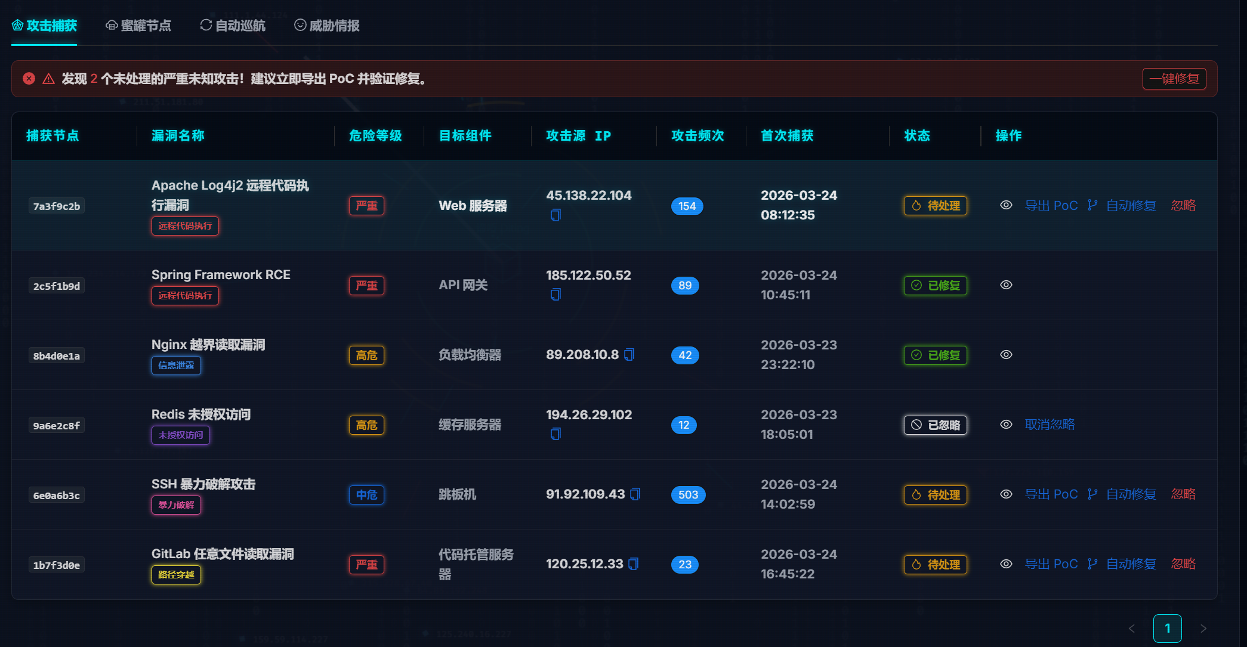Open the 攻击捕获 tab

click(44, 26)
